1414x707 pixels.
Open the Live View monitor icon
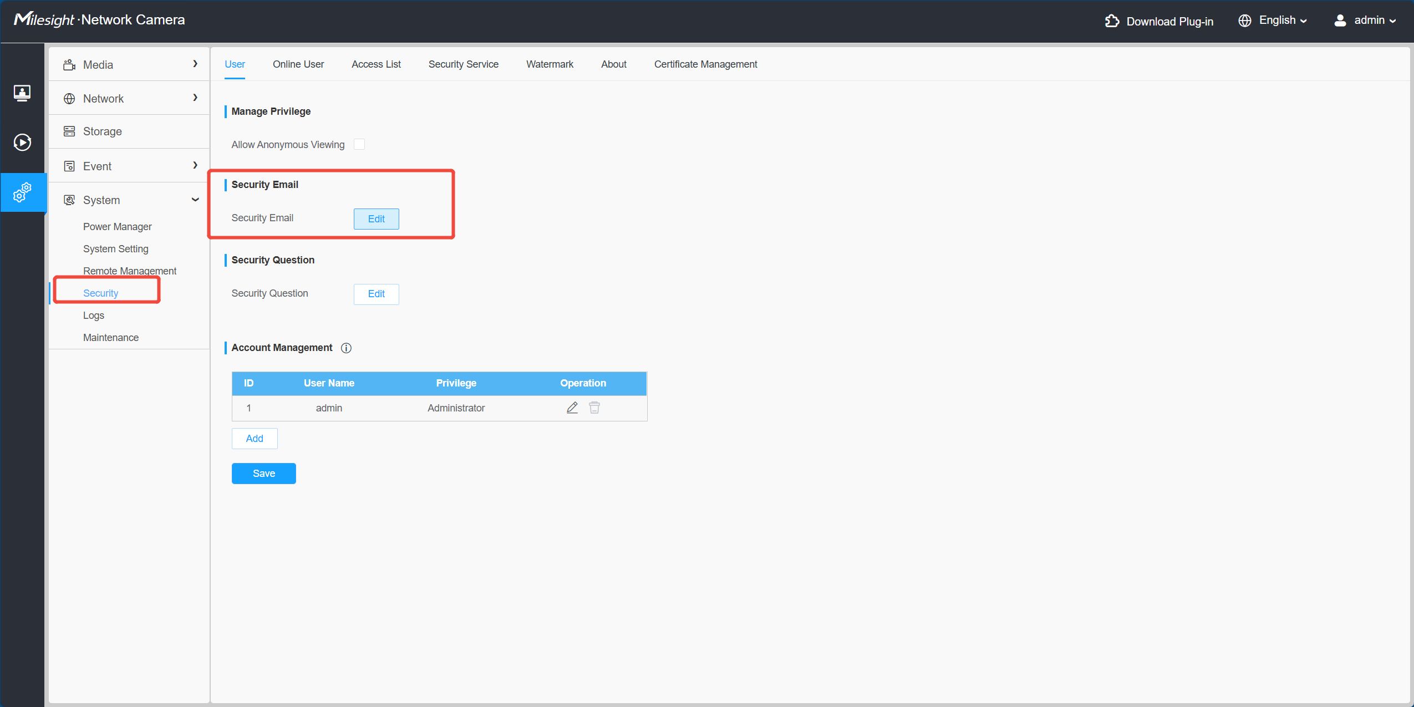[22, 93]
